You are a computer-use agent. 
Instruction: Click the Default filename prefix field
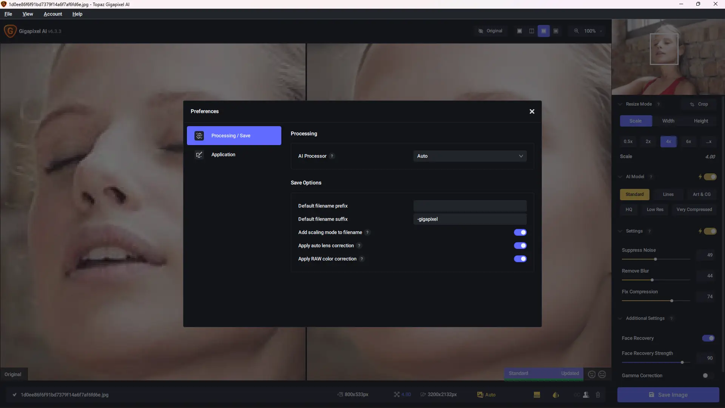click(x=470, y=206)
